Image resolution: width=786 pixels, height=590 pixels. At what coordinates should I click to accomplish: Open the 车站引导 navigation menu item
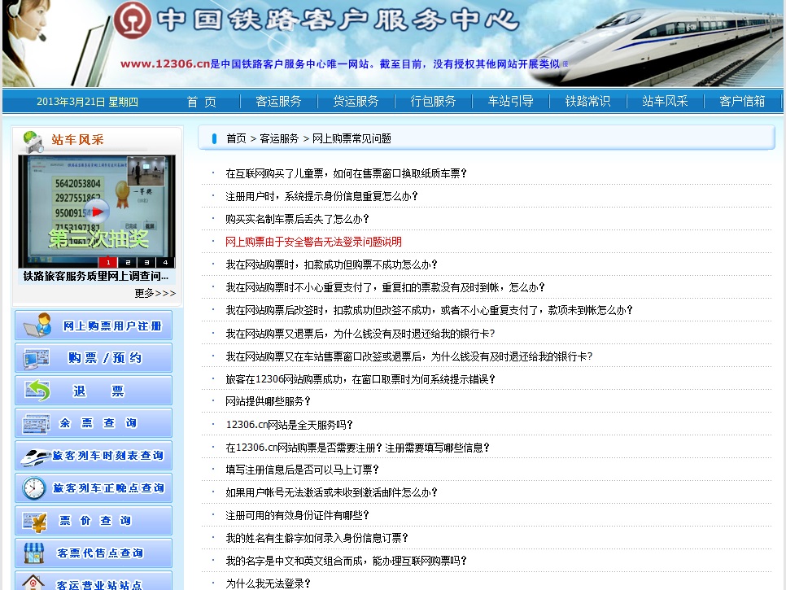510,102
